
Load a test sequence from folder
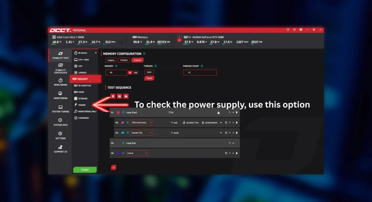(x=126, y=96)
